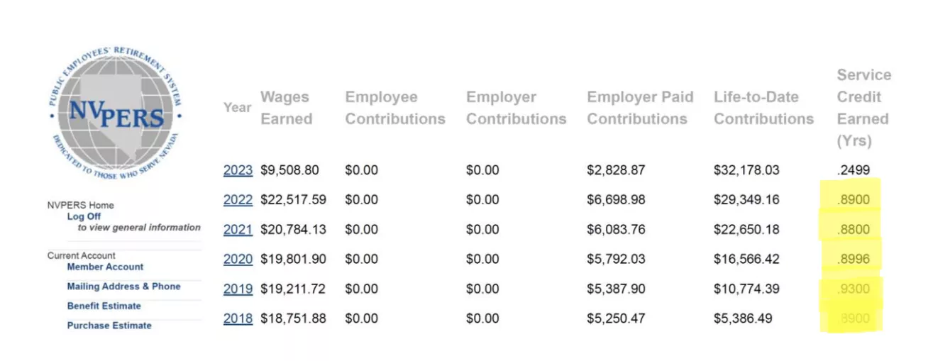This screenshot has width=933, height=361.
Task: Click the NVPERS Home sidebar label
Action: [x=80, y=205]
